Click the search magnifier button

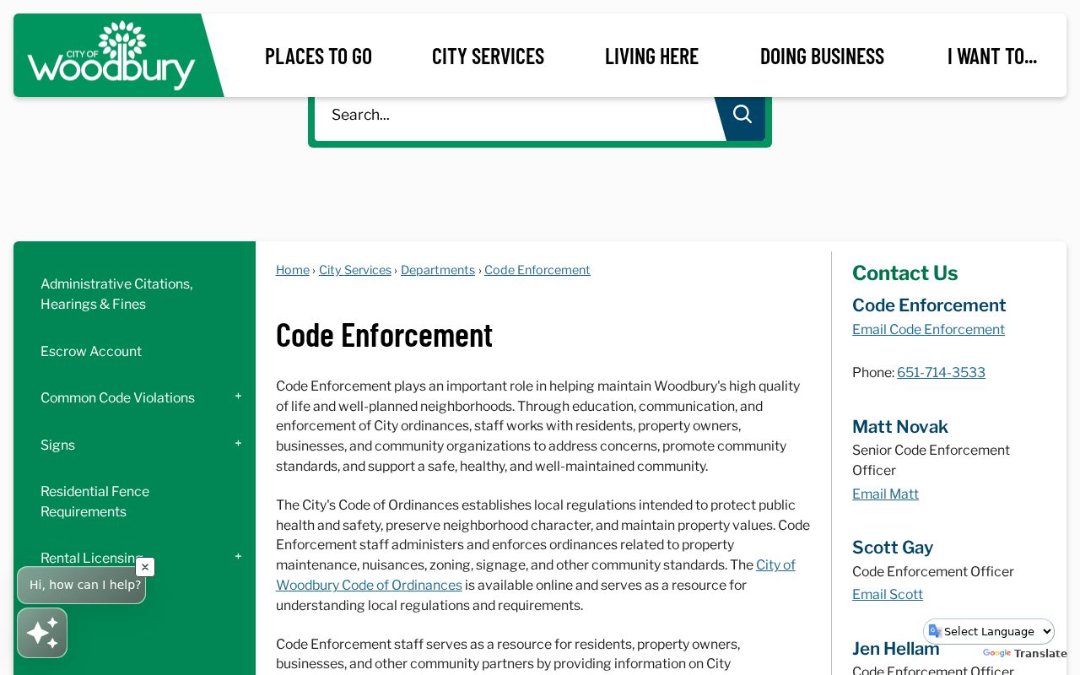(742, 115)
